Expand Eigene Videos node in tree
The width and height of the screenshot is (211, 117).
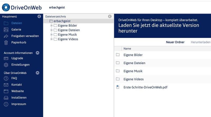51,39
